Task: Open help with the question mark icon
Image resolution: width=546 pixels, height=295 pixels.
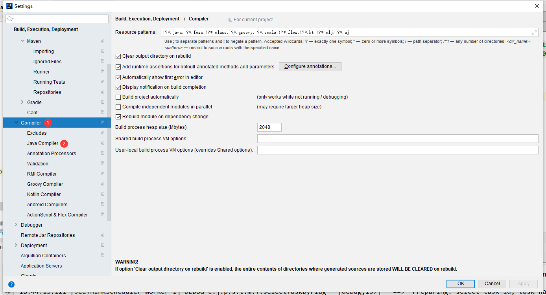Action: [x=11, y=284]
